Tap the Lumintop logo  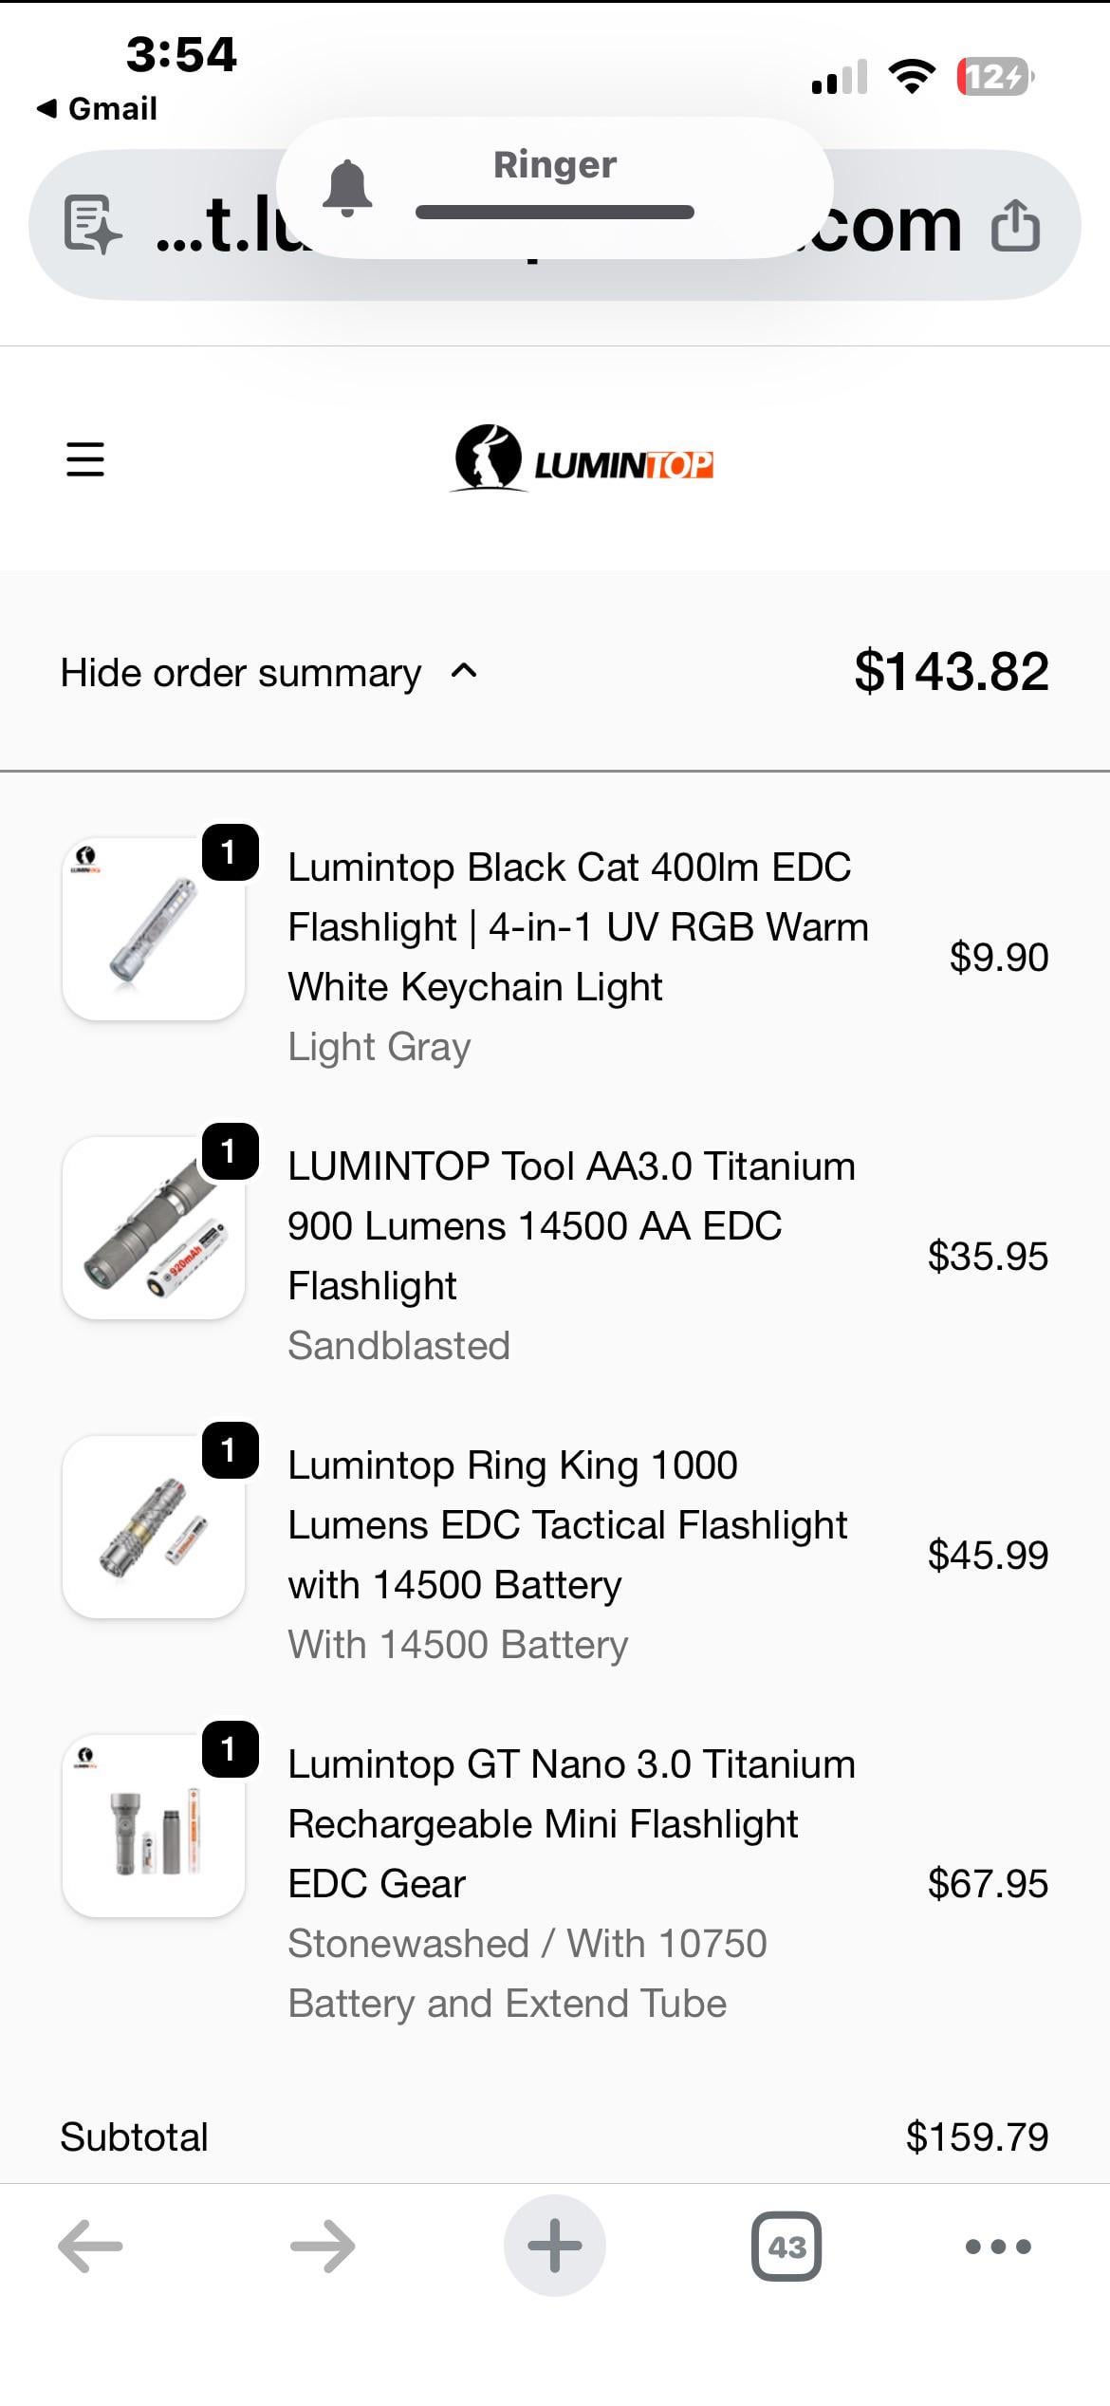(583, 460)
